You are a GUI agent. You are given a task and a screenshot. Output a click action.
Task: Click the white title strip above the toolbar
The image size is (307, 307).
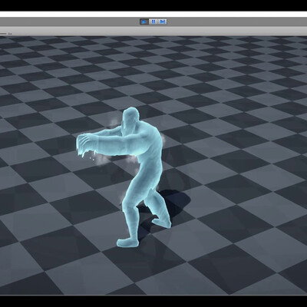tap(153, 14)
